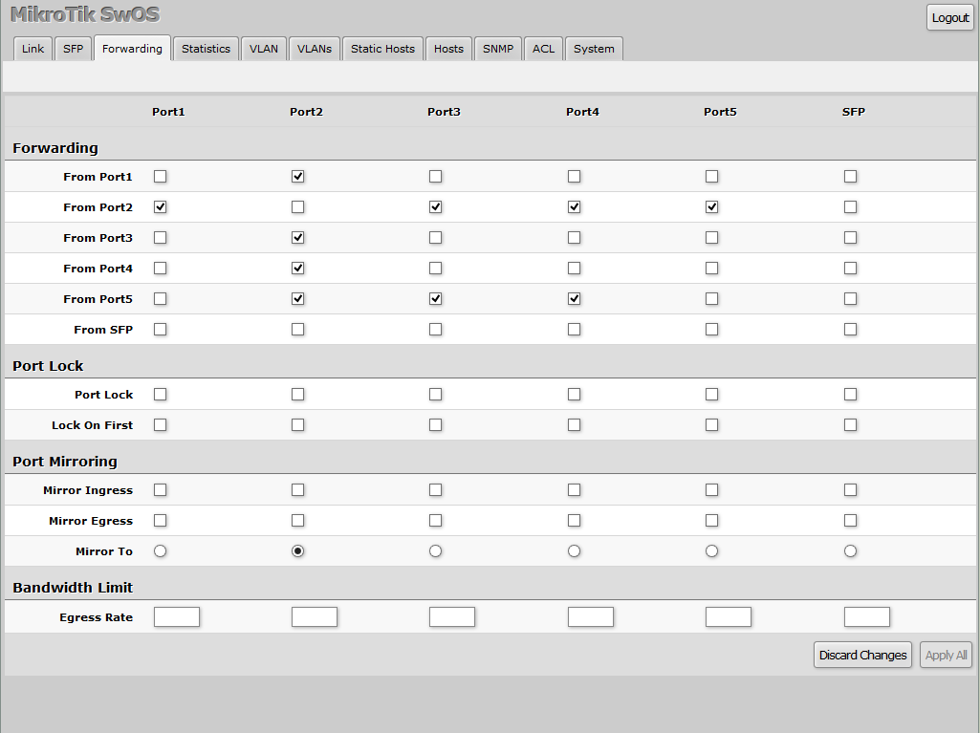Image resolution: width=980 pixels, height=733 pixels.
Task: Enable From Port3 to Port4 forwarding
Action: (x=575, y=237)
